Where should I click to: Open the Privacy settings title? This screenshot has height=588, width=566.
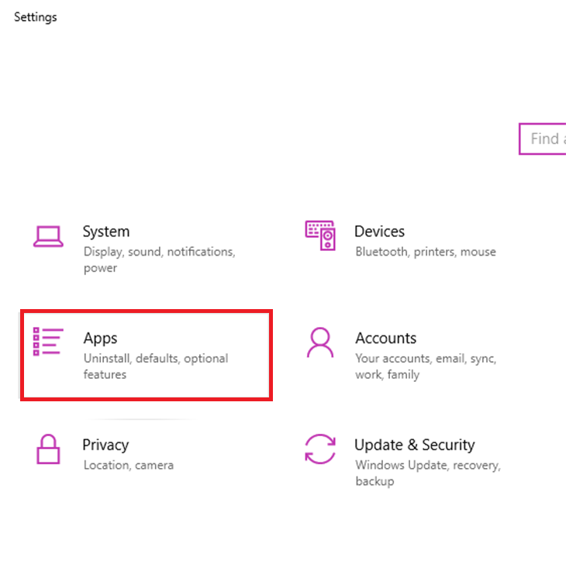105,445
